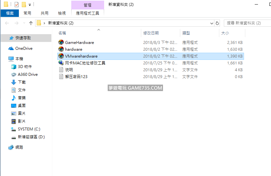Screen dimensions: 271x176
Task: Click the 影片 film icon
Action: click(14, 121)
